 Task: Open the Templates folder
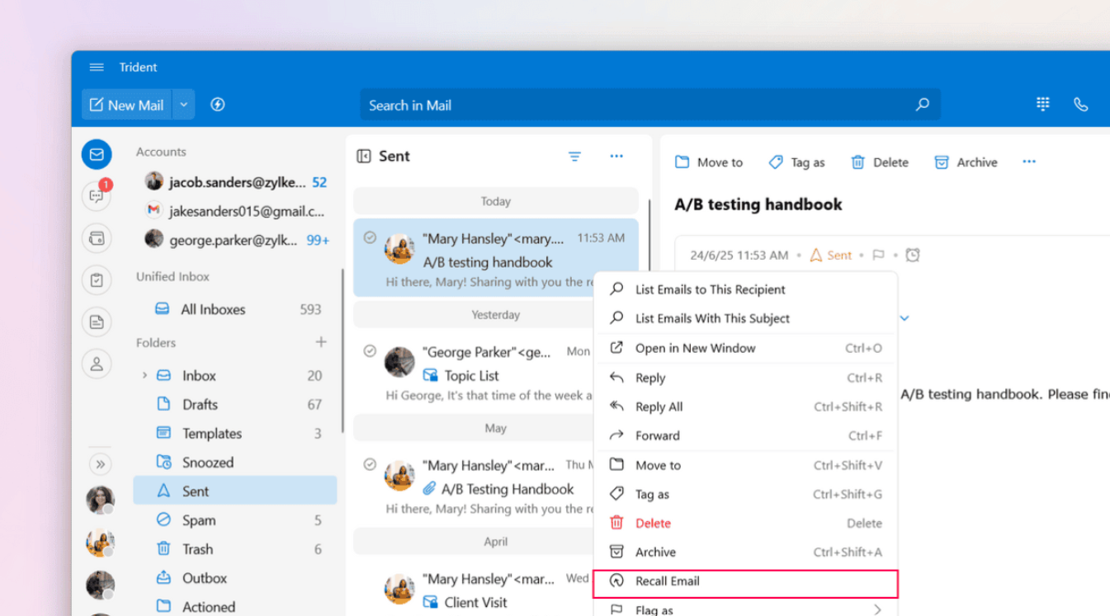[236, 433]
